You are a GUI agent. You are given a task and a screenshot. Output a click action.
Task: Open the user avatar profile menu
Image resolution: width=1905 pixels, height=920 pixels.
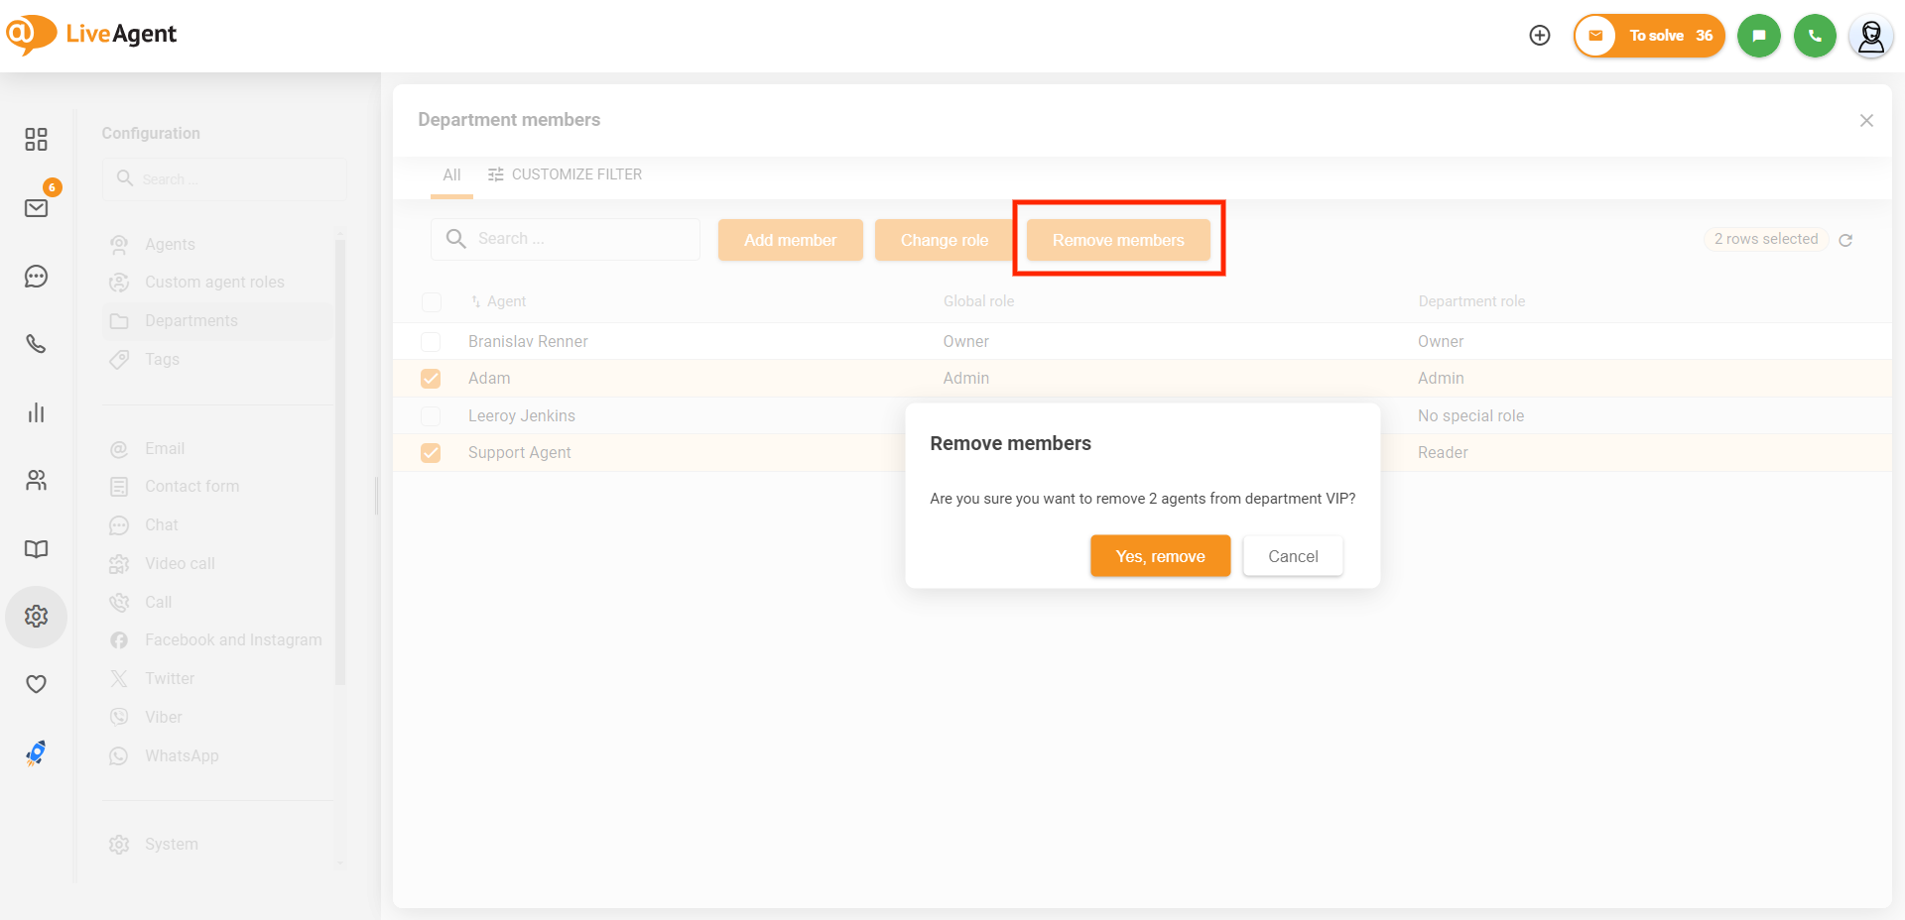point(1870,37)
